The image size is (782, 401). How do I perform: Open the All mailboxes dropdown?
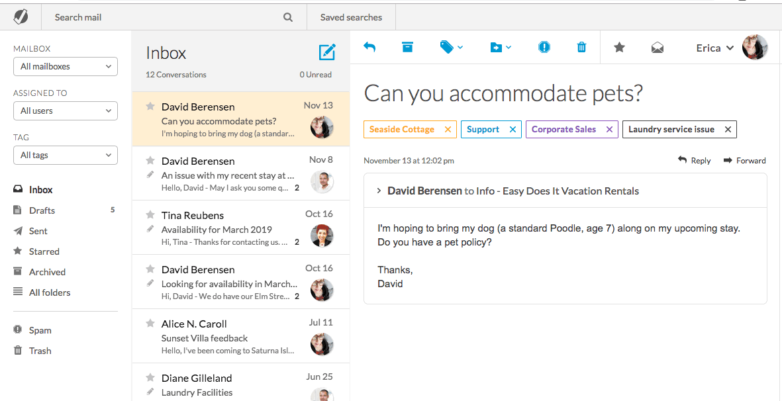click(65, 66)
